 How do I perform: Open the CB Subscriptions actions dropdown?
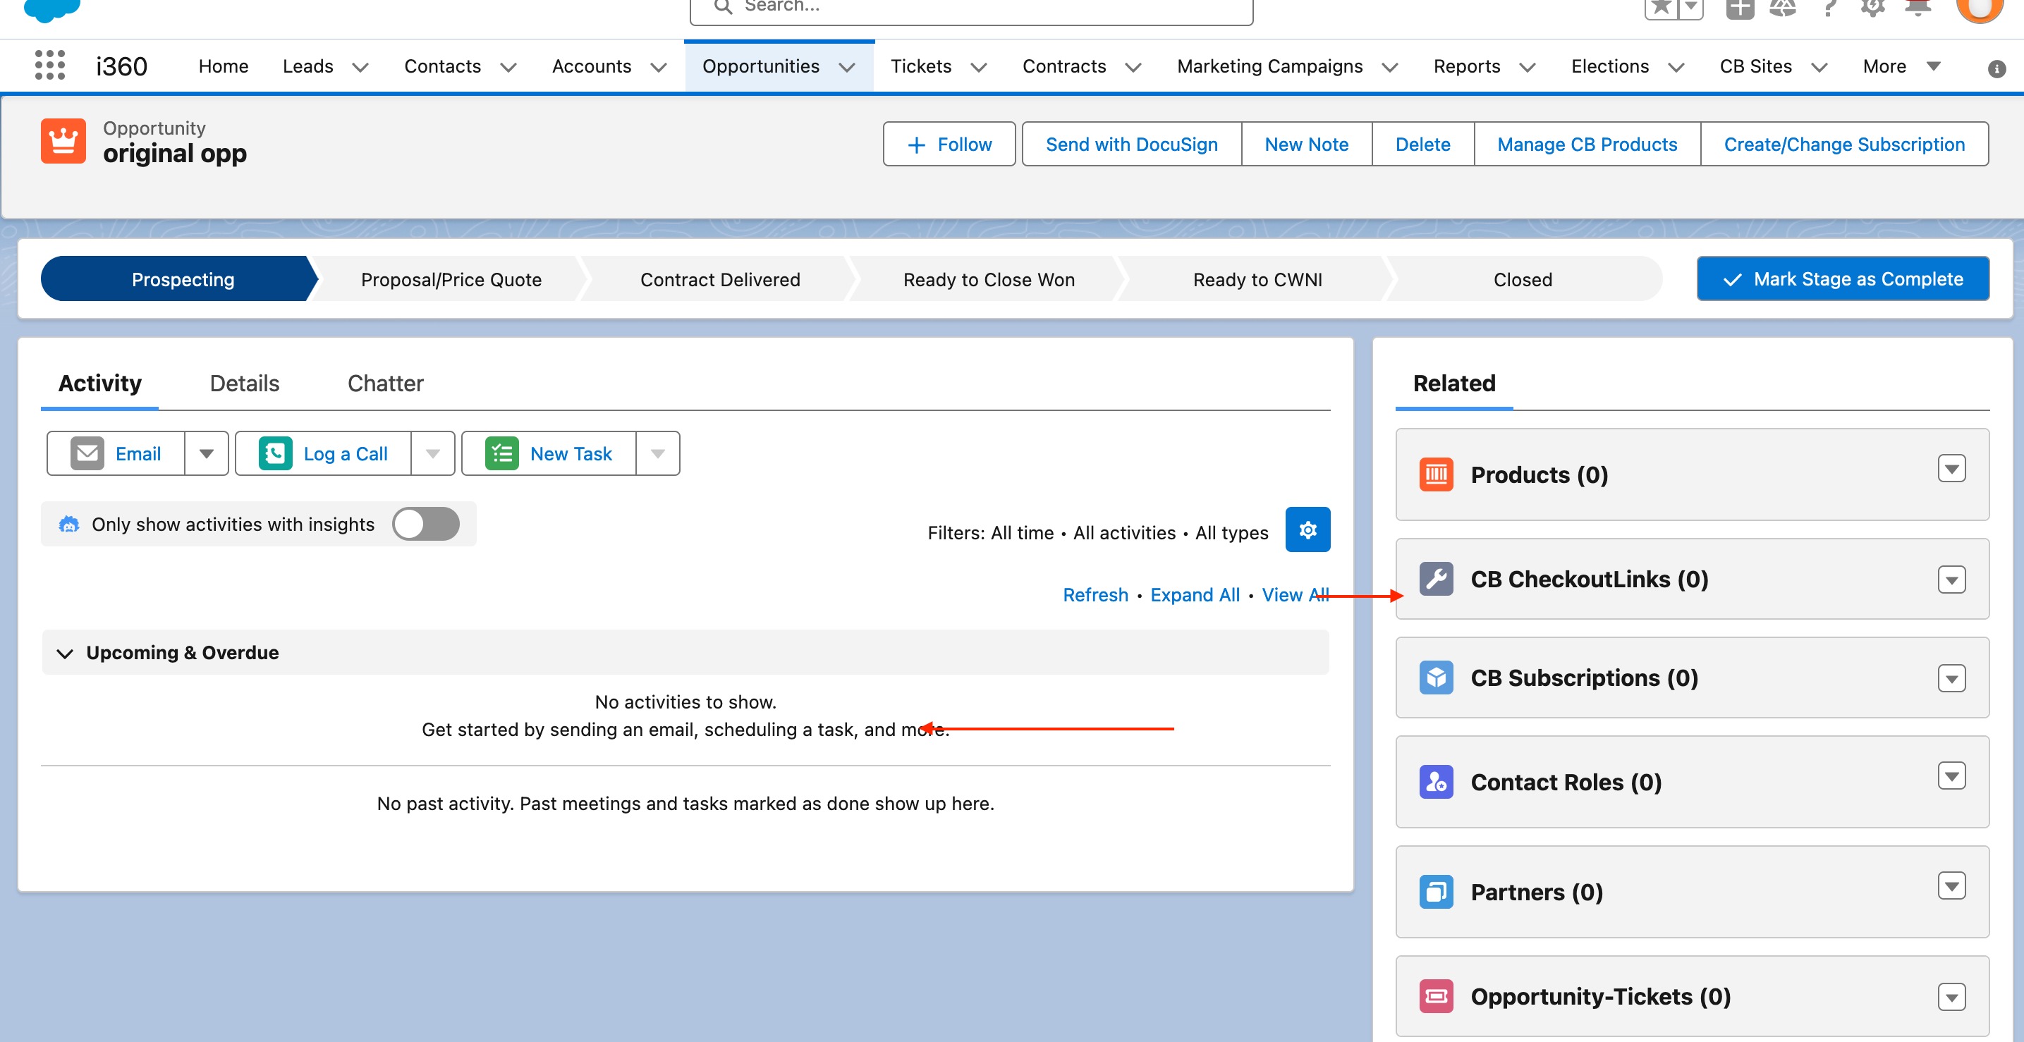pyautogui.click(x=1951, y=678)
